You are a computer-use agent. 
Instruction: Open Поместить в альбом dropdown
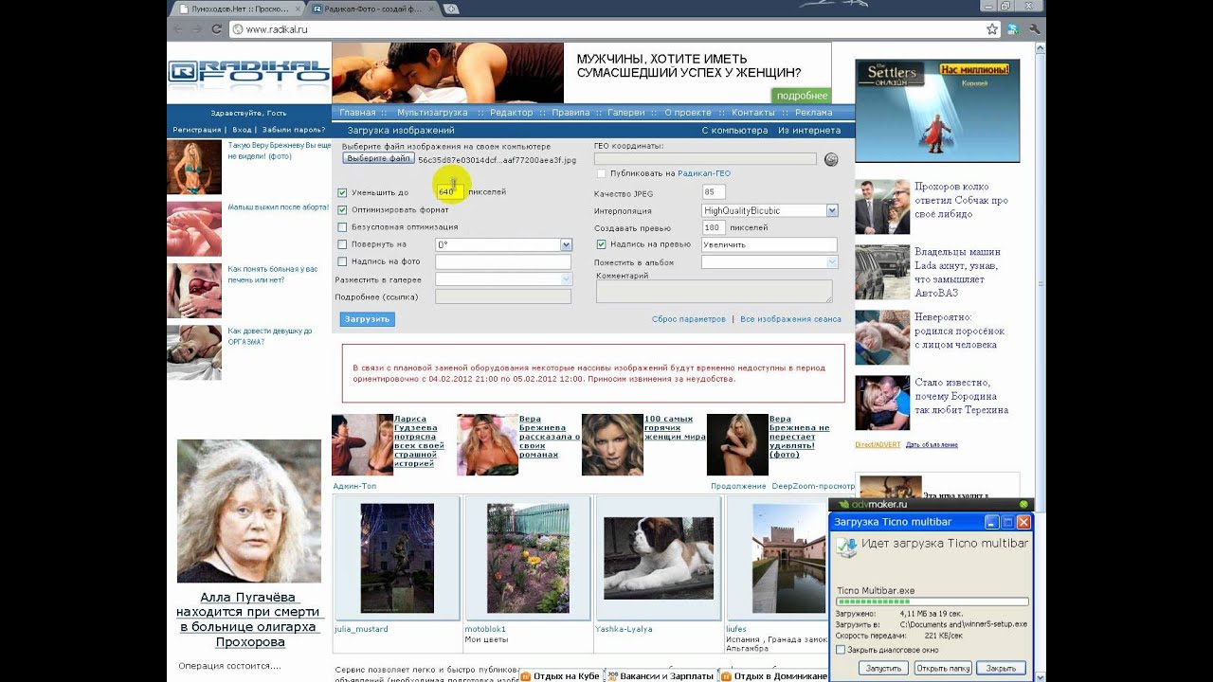pos(769,262)
